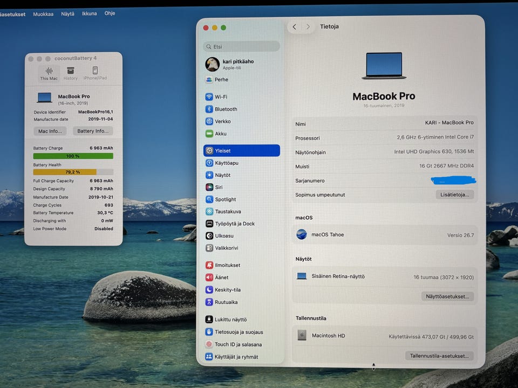Click Battery Info button in coconutBattery
Image resolution: width=518 pixels, height=388 pixels.
pos(93,131)
